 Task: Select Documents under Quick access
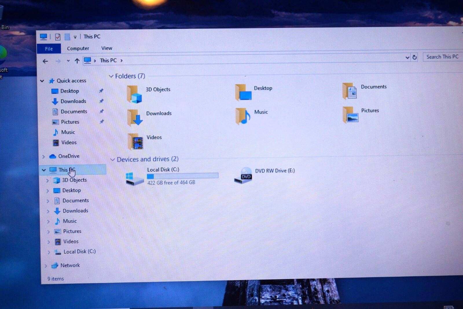74,111
